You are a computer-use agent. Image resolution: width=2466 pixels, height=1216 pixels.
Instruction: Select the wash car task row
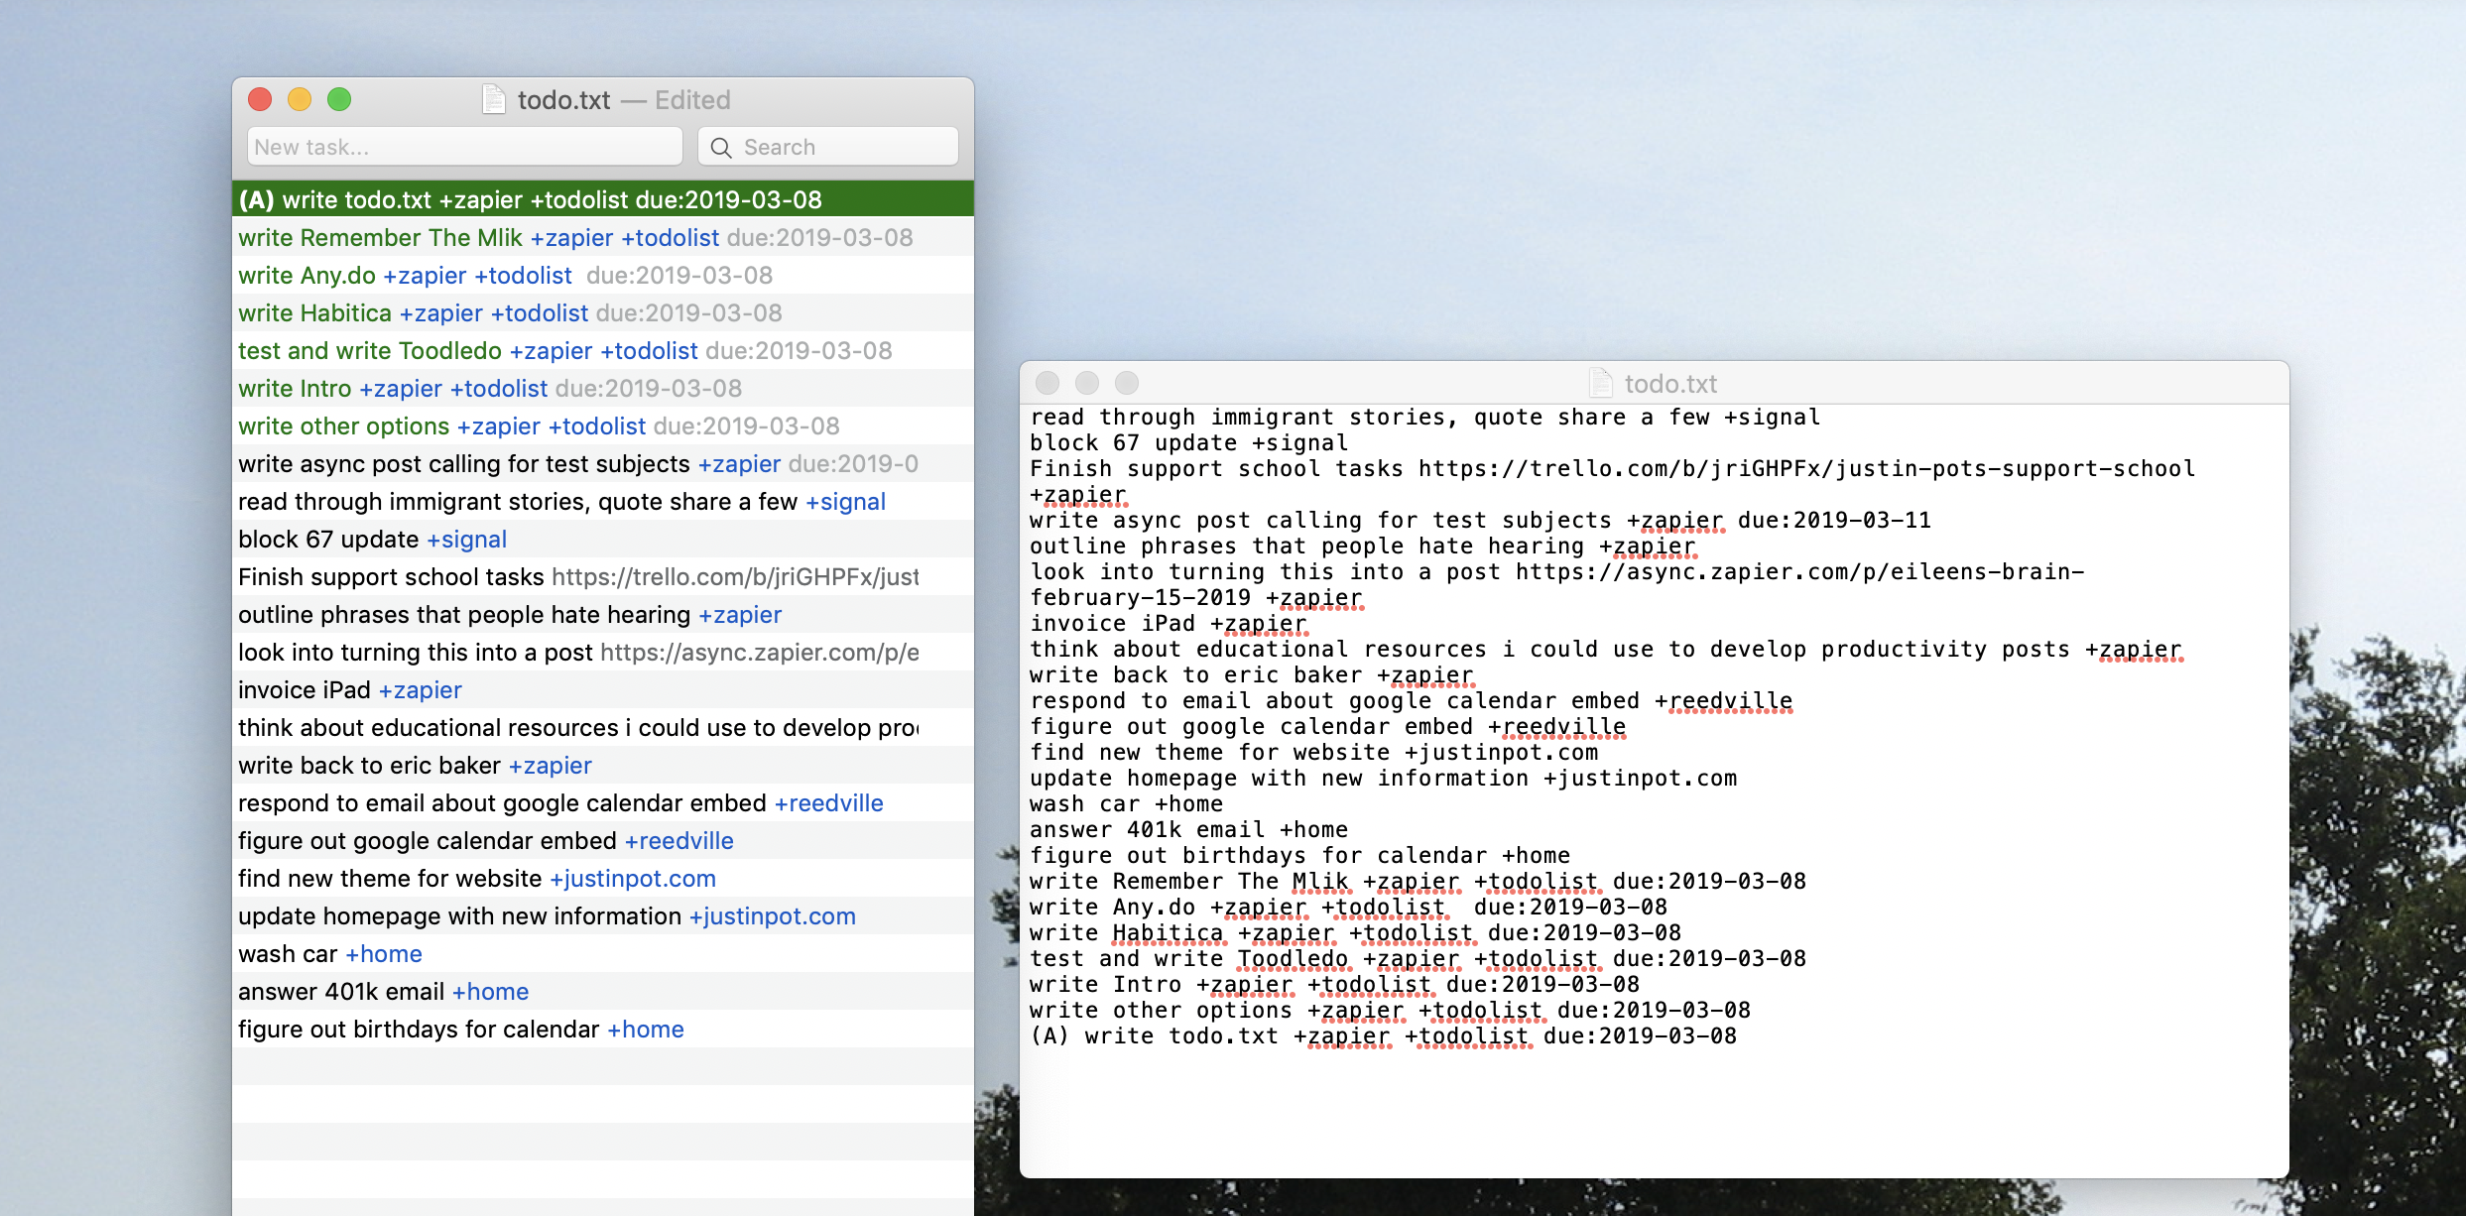click(x=288, y=954)
